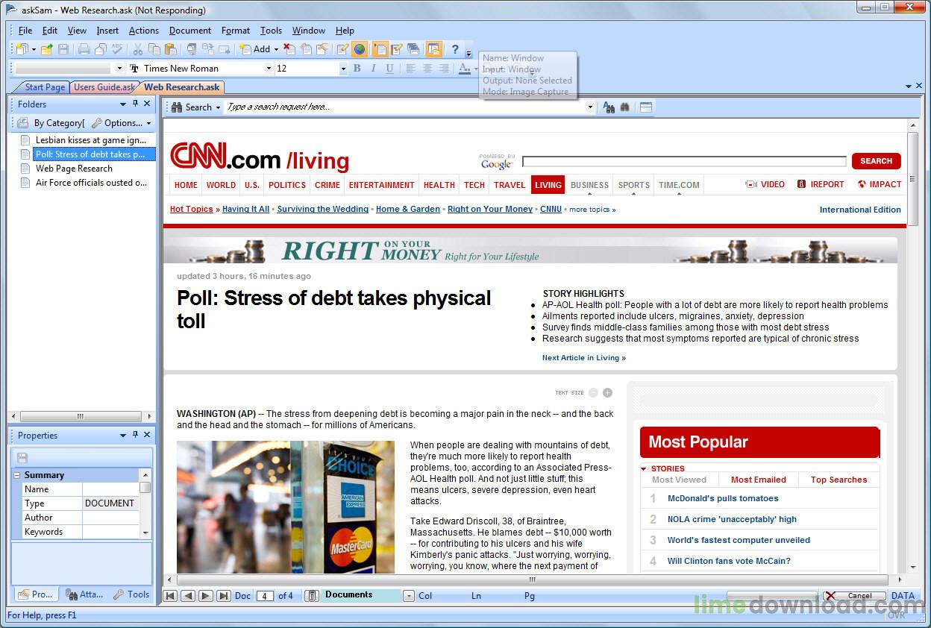Open the Having It All link
Image resolution: width=931 pixels, height=628 pixels.
click(x=245, y=210)
